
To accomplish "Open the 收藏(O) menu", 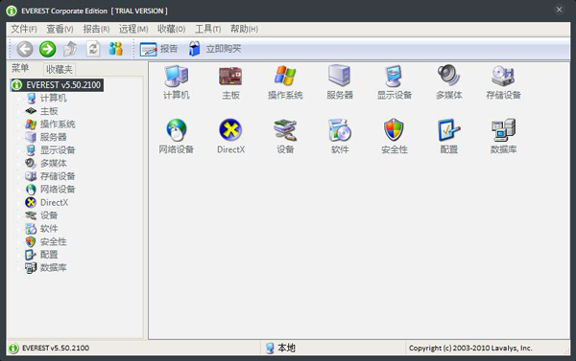I will 171,29.
